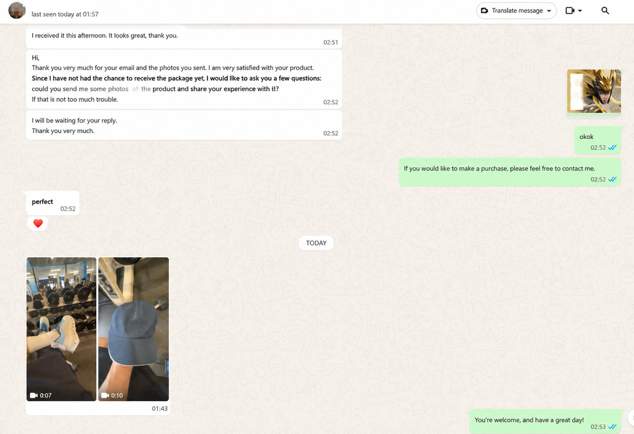Open the contact's profile picture in header

17,11
